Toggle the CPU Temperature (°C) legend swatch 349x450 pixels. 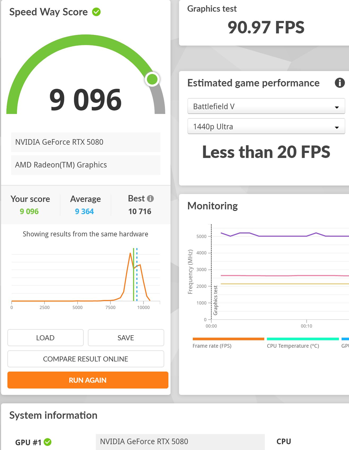(303, 339)
